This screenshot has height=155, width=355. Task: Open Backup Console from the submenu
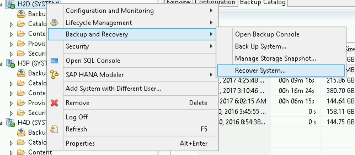tap(267, 34)
